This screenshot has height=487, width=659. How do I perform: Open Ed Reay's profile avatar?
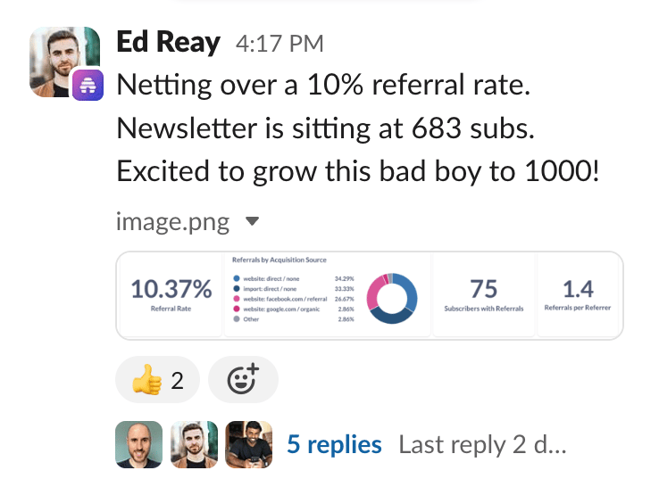[64, 62]
